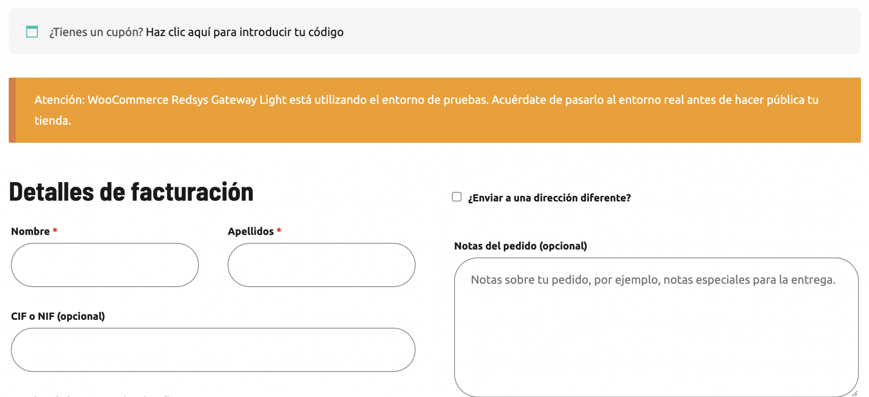Screen dimensions: 869x397
Task: Click into the CIF o NIF field
Action: tap(213, 350)
